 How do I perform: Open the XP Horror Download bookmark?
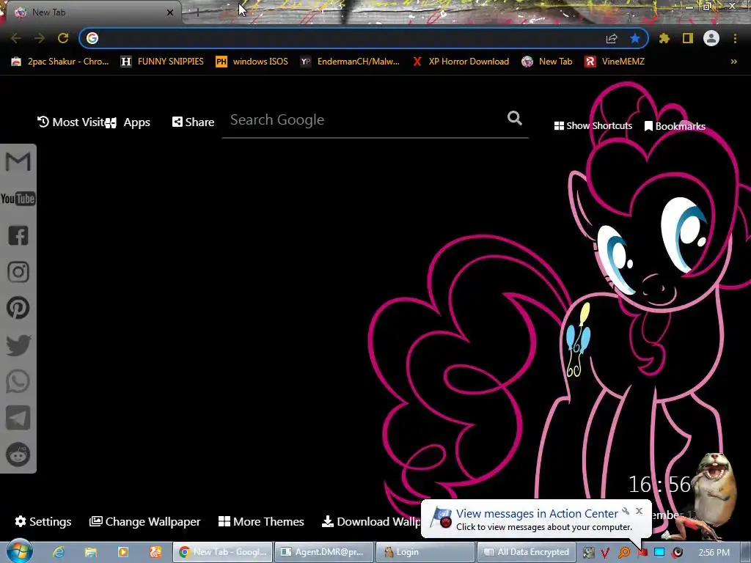pyautogui.click(x=461, y=62)
